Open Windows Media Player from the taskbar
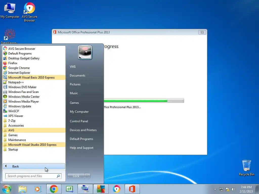The image size is (259, 194). click(38, 189)
